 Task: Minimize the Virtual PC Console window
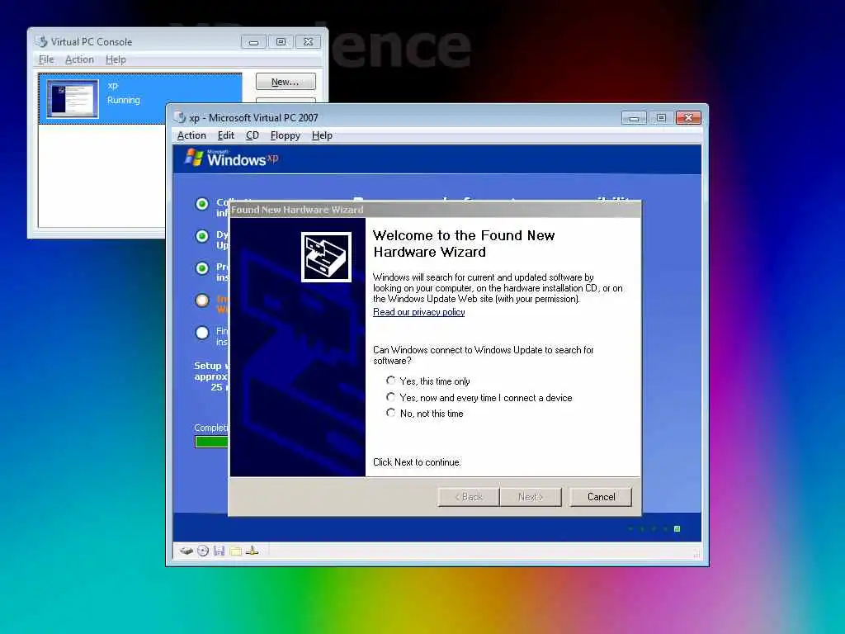(x=253, y=41)
